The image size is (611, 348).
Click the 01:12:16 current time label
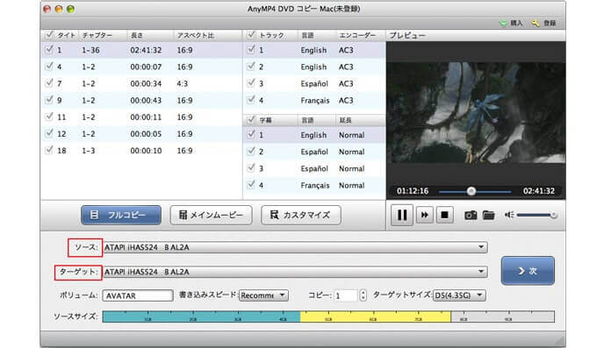pyautogui.click(x=413, y=191)
